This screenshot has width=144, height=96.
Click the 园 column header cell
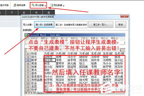pos(49,13)
